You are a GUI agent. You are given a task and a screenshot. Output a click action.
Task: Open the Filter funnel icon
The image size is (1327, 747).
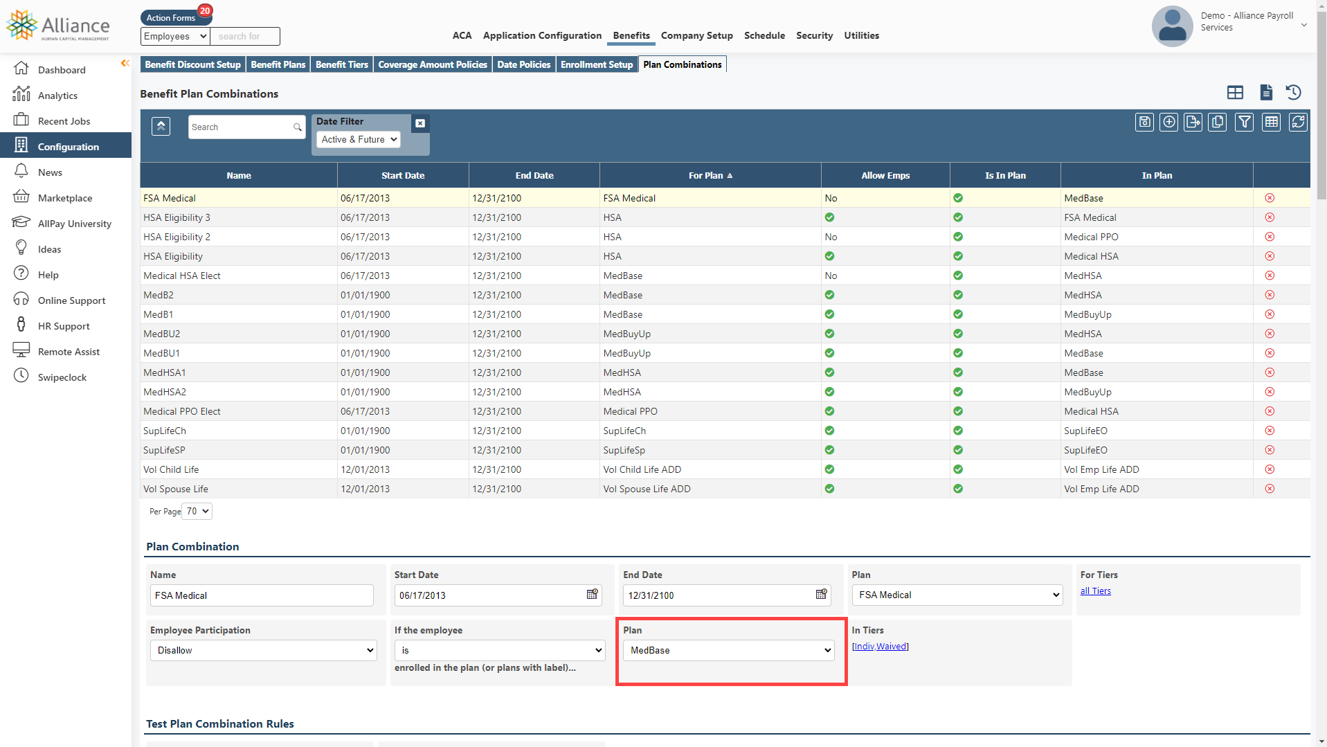pyautogui.click(x=1244, y=123)
